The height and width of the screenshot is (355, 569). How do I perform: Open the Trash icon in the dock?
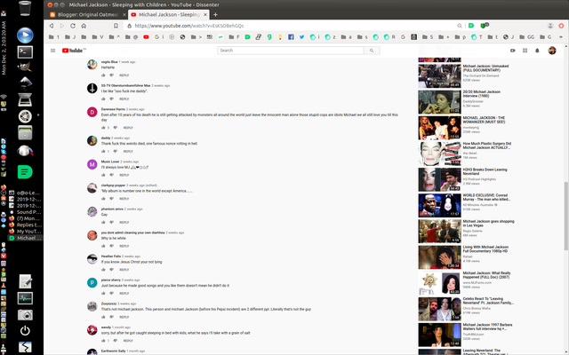pyautogui.click(x=25, y=8)
